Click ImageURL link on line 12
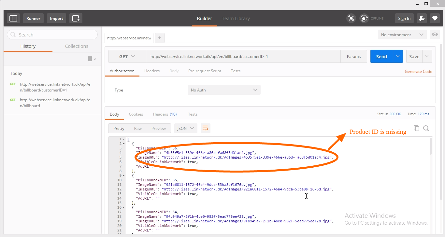Image resolution: width=445 pixels, height=237 pixels. click(x=246, y=189)
